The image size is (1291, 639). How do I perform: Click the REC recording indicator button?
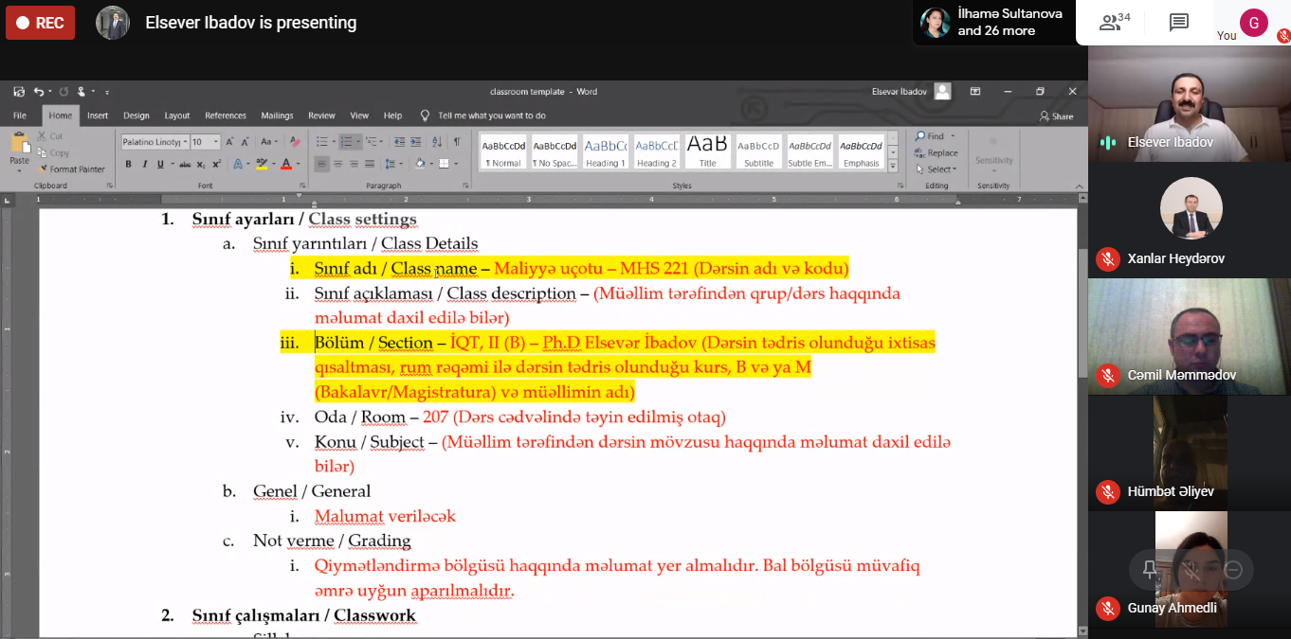(40, 23)
